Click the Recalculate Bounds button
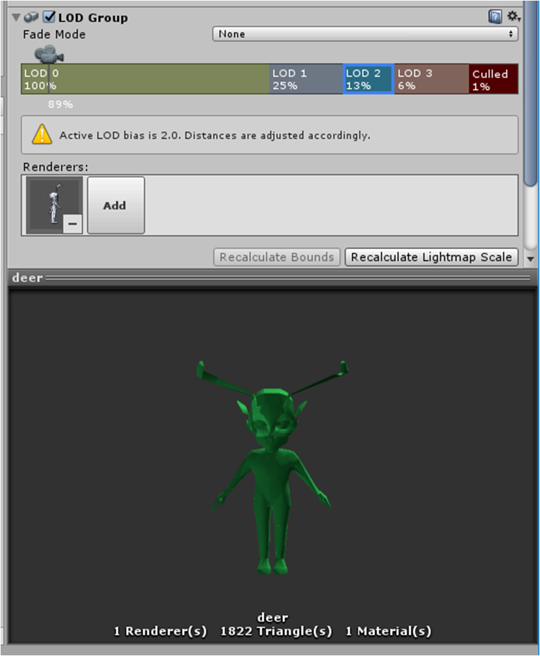Image resolution: width=540 pixels, height=656 pixels. tap(276, 257)
